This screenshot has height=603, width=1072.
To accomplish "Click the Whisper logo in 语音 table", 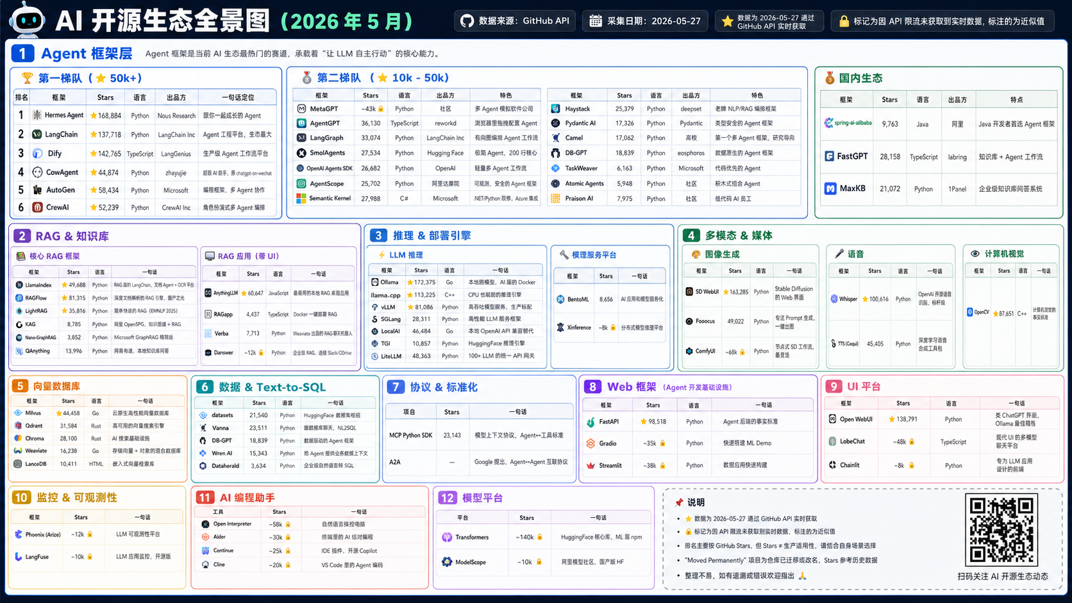I will [x=834, y=299].
